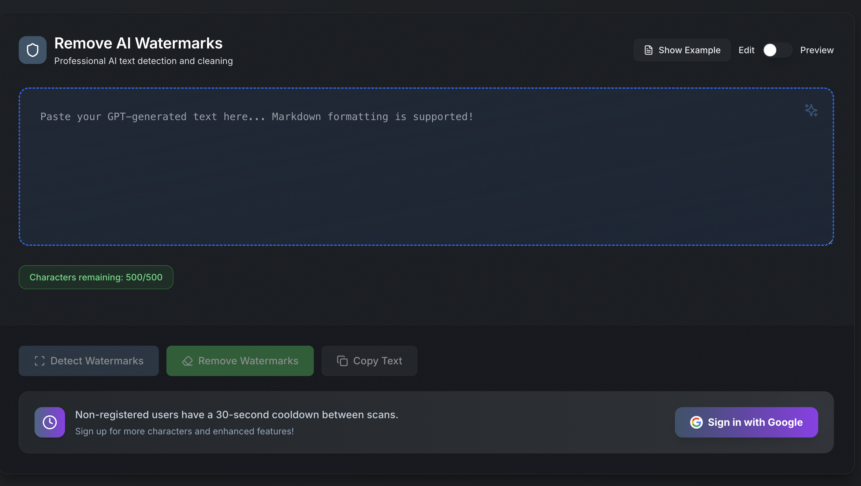Image resolution: width=861 pixels, height=486 pixels.
Task: Click the sparkle icon in the text area
Action: 811,110
